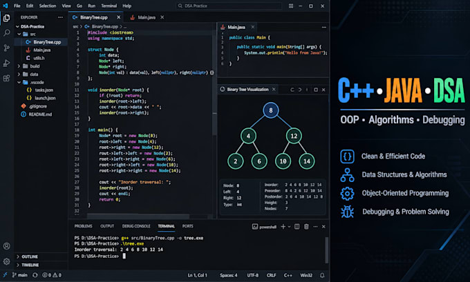470x282 pixels.
Task: Click the redo arrow in Binary Tree Visualization
Action: pyautogui.click(x=299, y=90)
